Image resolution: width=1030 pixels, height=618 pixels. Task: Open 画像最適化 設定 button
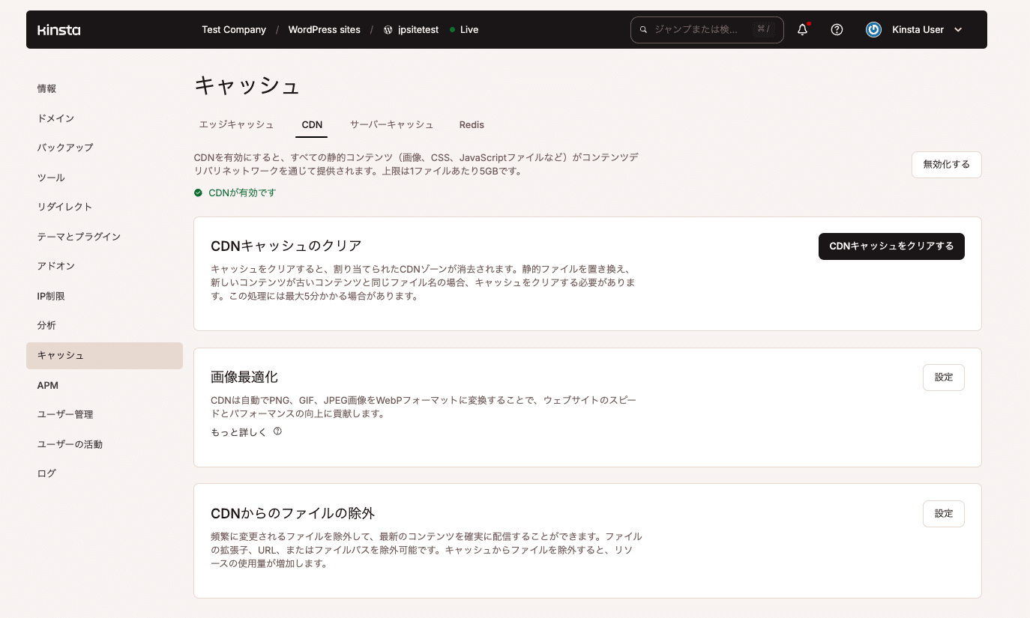(x=943, y=378)
